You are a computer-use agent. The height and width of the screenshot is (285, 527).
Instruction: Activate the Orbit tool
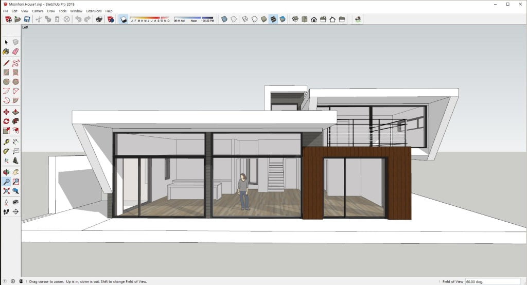click(x=6, y=172)
